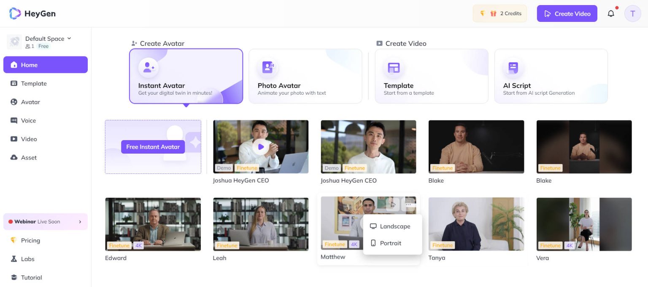The width and height of the screenshot is (648, 287).
Task: Start a Free Instant Avatar
Action: 153,146
